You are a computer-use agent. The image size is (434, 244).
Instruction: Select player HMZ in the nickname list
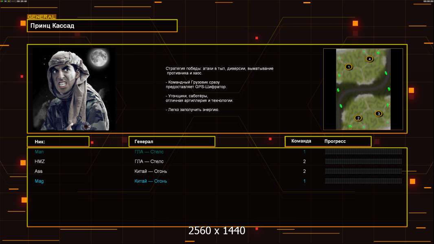pyautogui.click(x=39, y=161)
